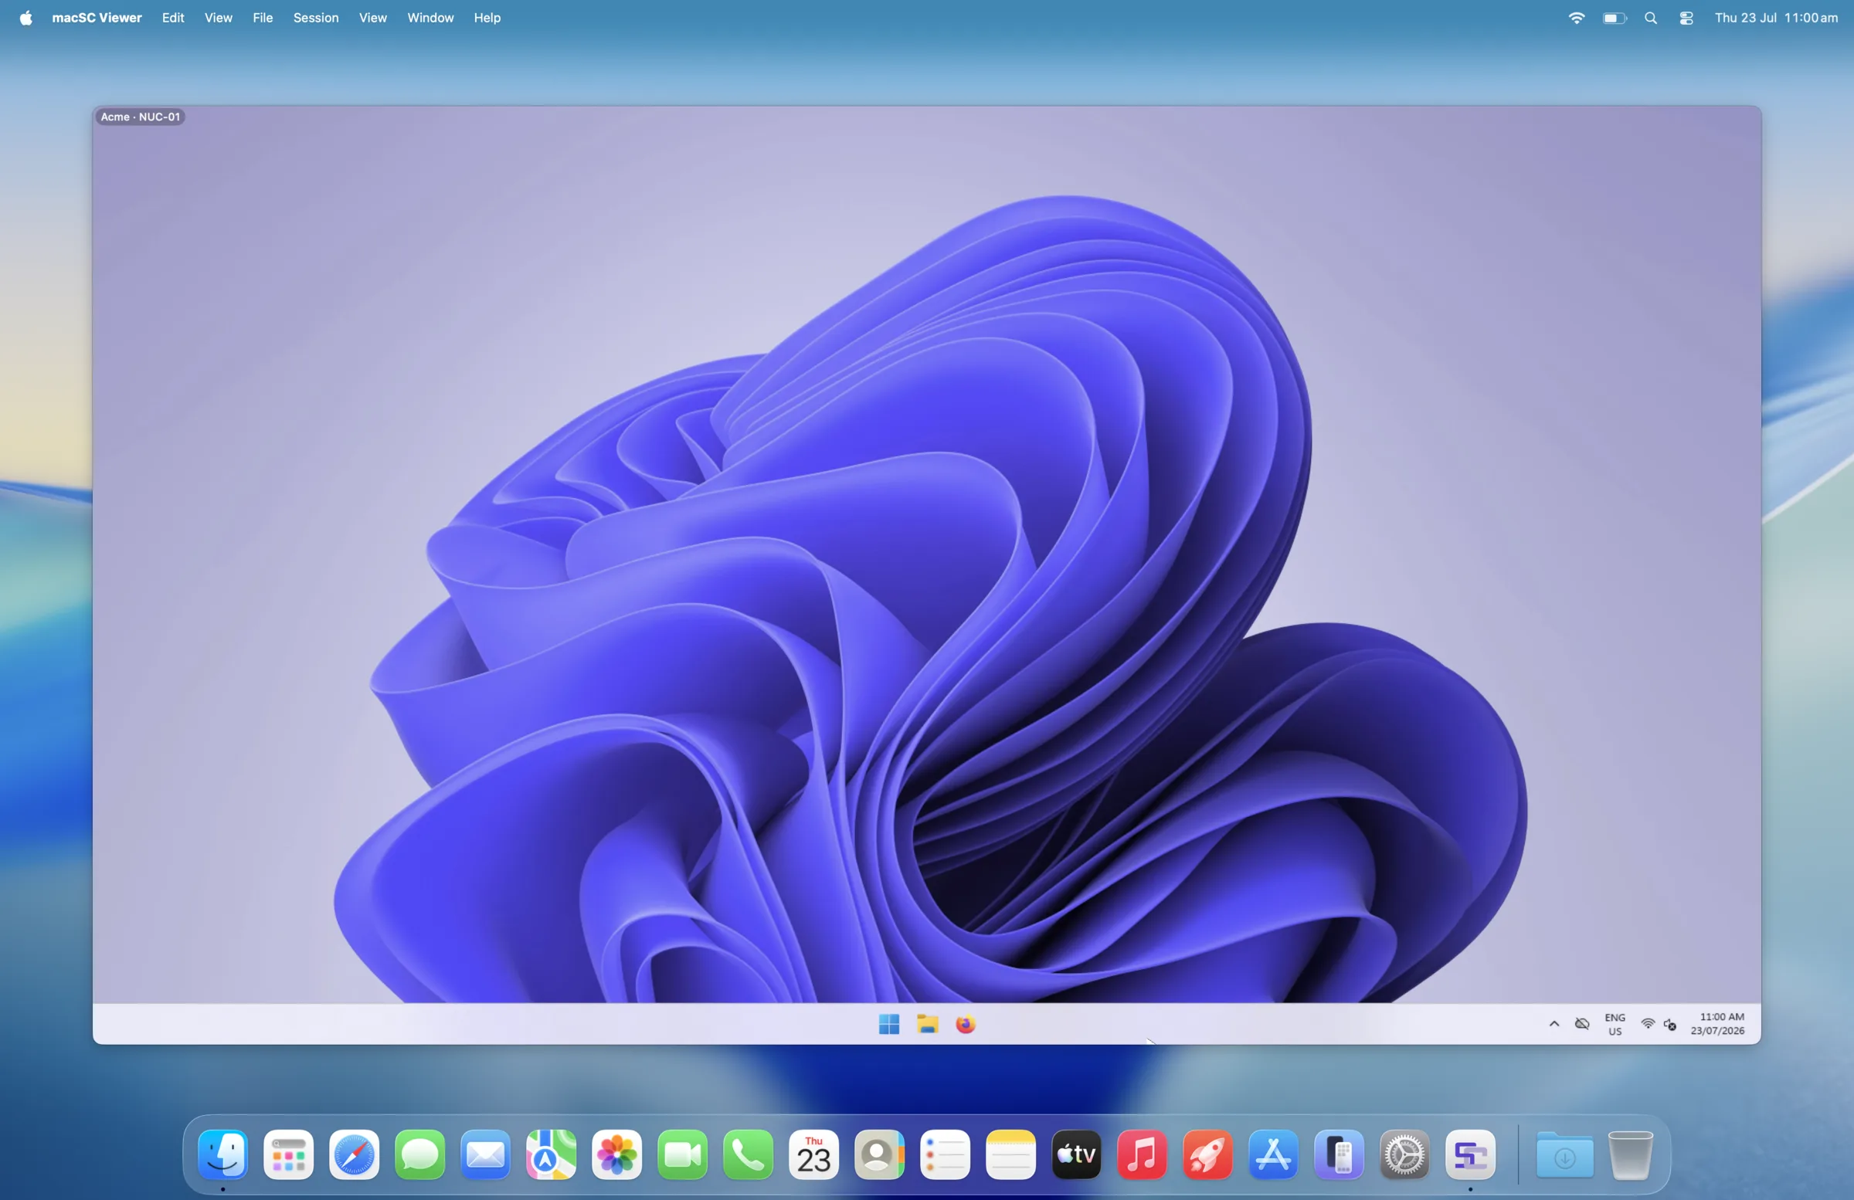Screen dimensions: 1854x1200
Task: Open the Session menu
Action: 315,17
